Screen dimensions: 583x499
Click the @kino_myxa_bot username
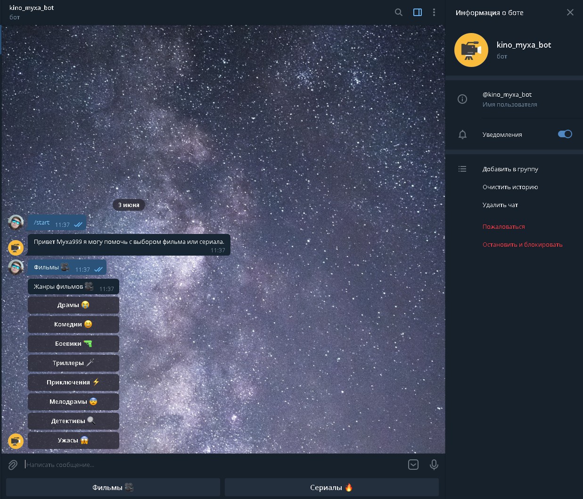[x=507, y=94]
